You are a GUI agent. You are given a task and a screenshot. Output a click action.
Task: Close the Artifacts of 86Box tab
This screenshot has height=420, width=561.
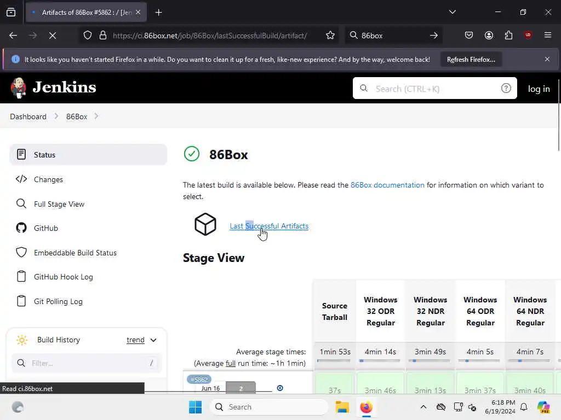point(138,13)
